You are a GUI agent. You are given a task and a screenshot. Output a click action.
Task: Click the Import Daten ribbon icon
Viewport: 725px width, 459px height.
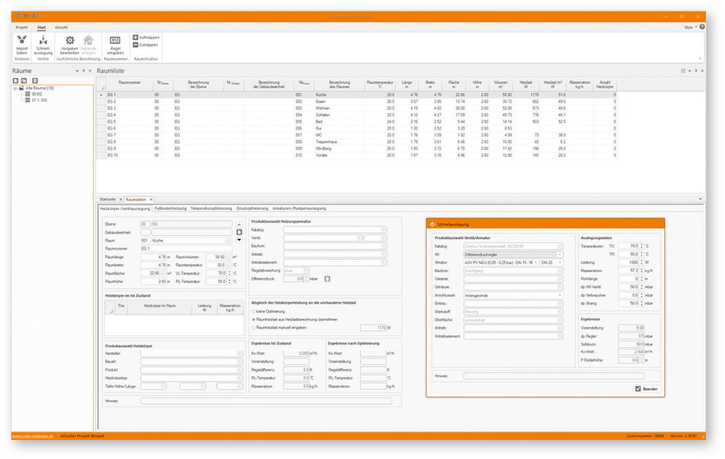22,42
